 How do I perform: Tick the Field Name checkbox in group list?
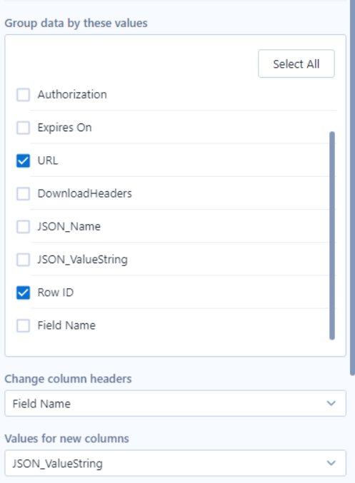click(x=23, y=325)
